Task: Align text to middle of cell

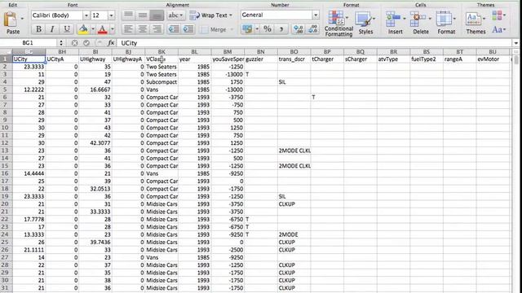Action: pos(143,15)
